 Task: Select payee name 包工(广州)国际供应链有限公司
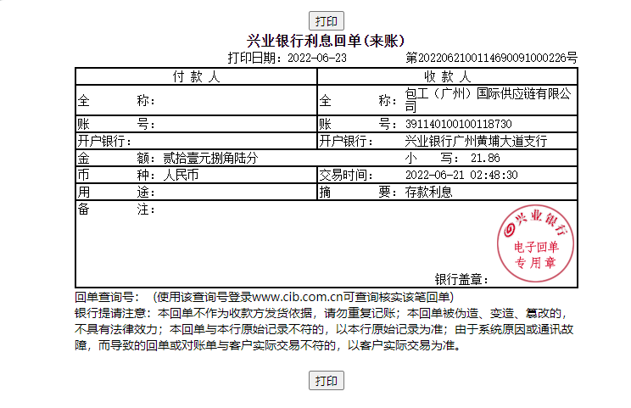(488, 100)
